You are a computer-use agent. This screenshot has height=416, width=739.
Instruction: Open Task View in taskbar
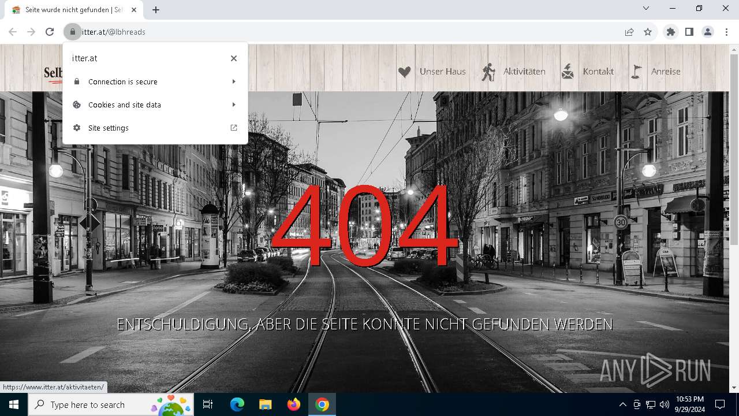(208, 404)
